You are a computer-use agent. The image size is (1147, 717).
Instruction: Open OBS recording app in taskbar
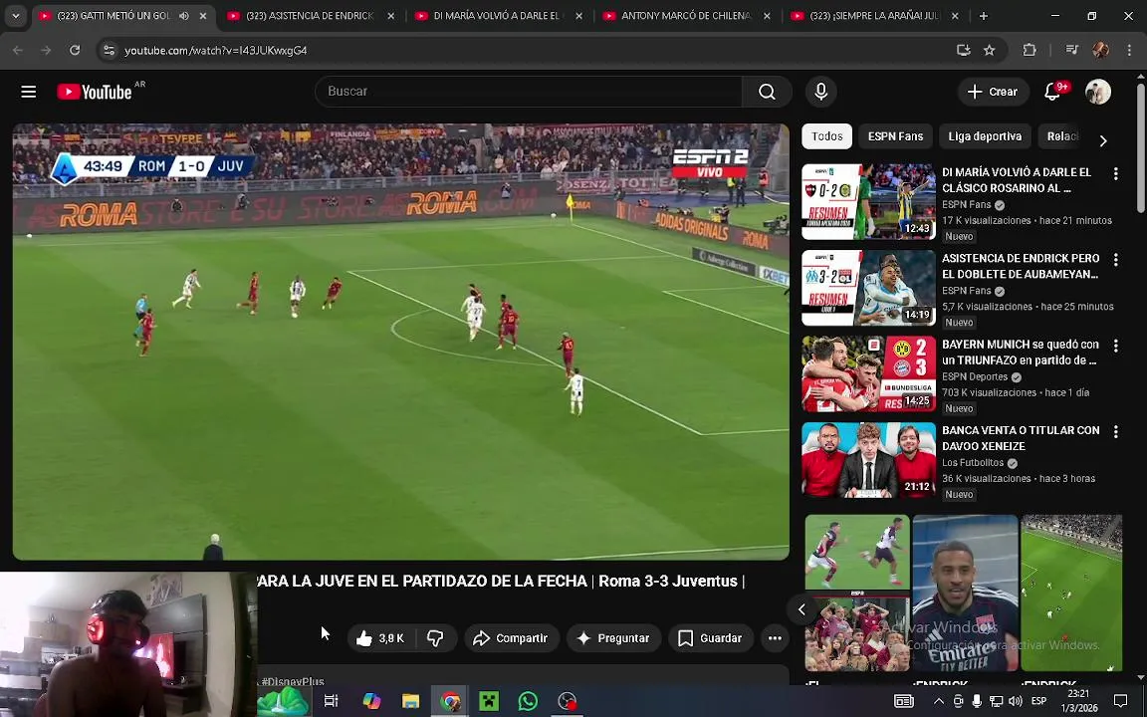[x=567, y=701]
